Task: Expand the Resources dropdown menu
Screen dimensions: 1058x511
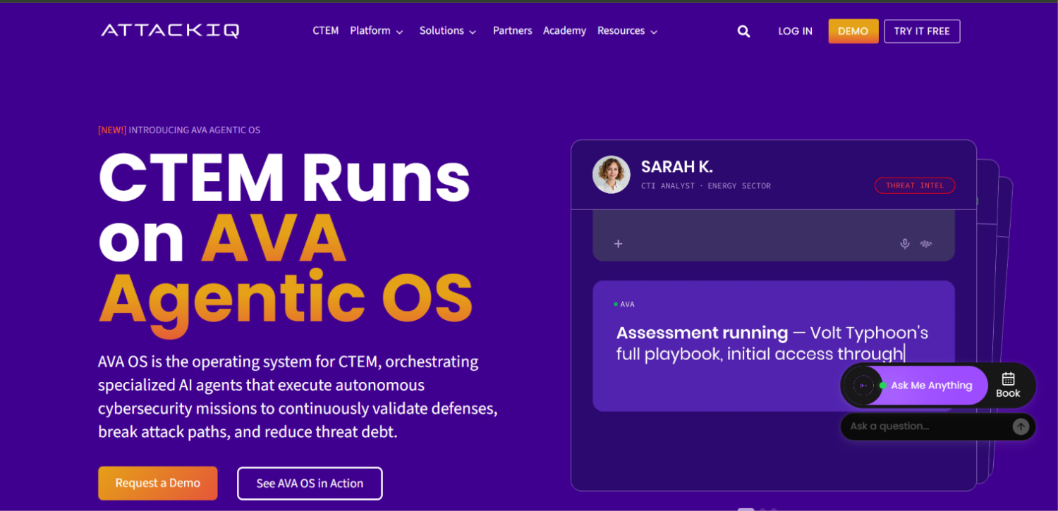Action: pos(627,31)
